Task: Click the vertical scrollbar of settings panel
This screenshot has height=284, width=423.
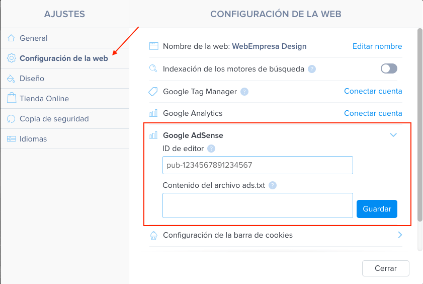Action: [x=420, y=125]
